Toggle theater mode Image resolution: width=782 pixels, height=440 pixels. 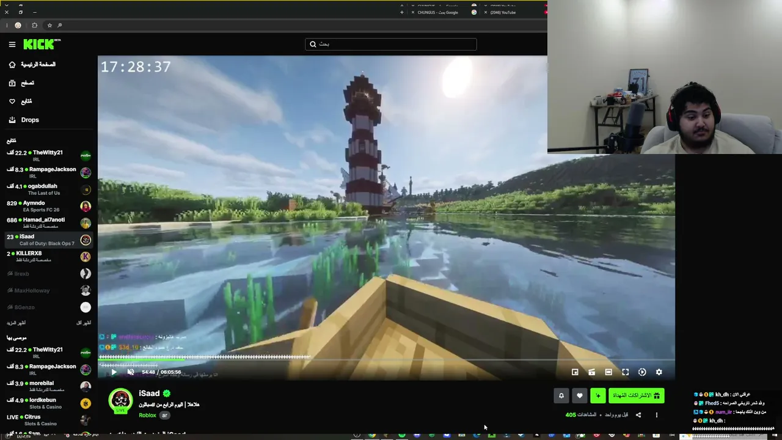(x=608, y=372)
